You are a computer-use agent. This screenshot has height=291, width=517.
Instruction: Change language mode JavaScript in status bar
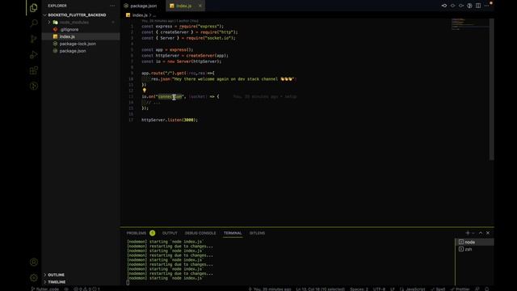pyautogui.click(x=413, y=289)
